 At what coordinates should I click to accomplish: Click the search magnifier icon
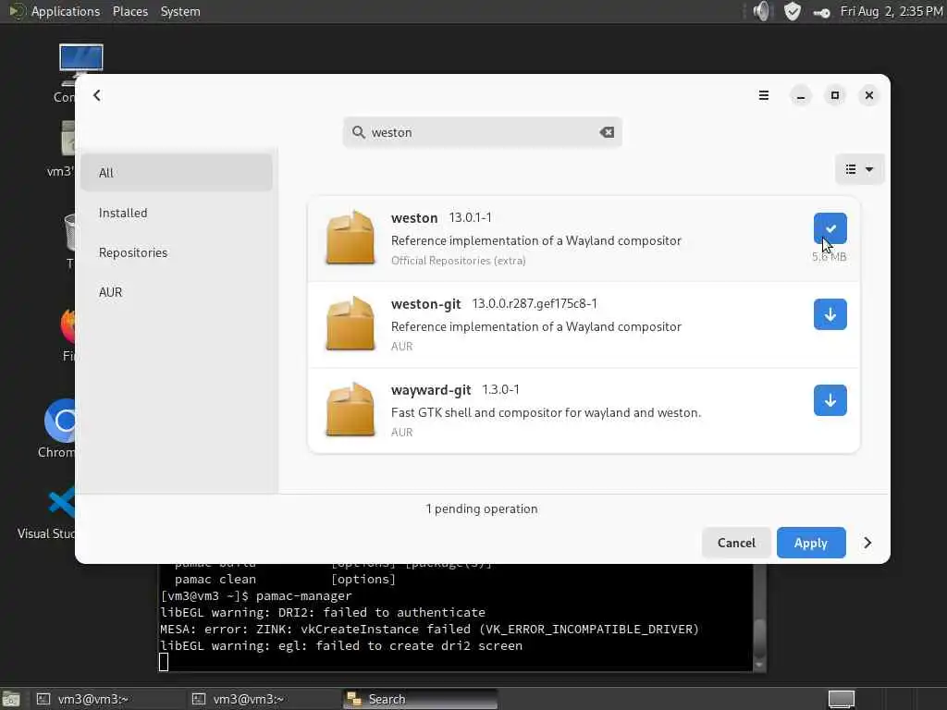358,132
